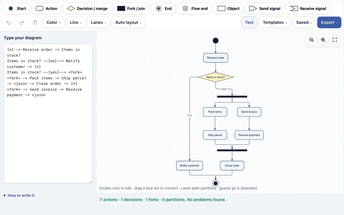Undo the last change

(8, 22)
